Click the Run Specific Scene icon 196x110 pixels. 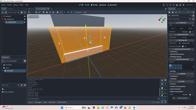(x=180, y=5)
